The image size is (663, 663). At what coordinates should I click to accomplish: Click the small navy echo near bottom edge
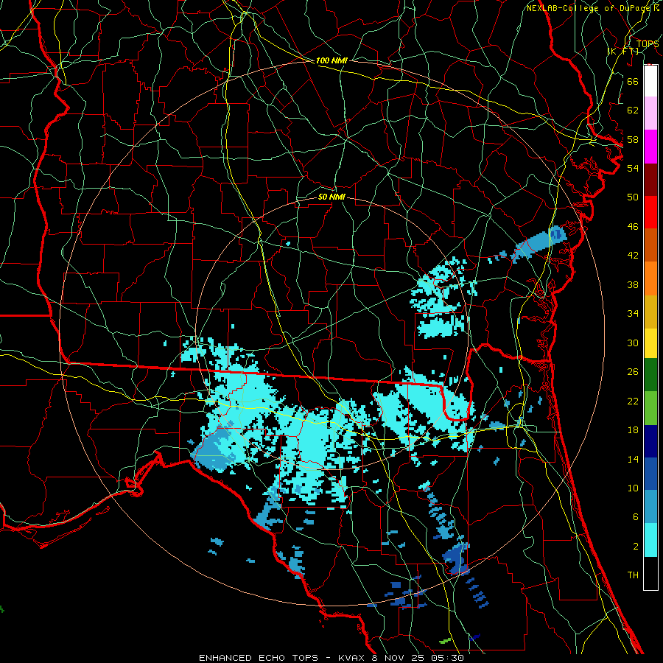475,636
